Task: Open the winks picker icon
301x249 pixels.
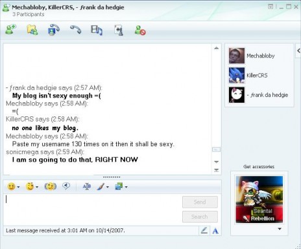Action: [x=30, y=186]
